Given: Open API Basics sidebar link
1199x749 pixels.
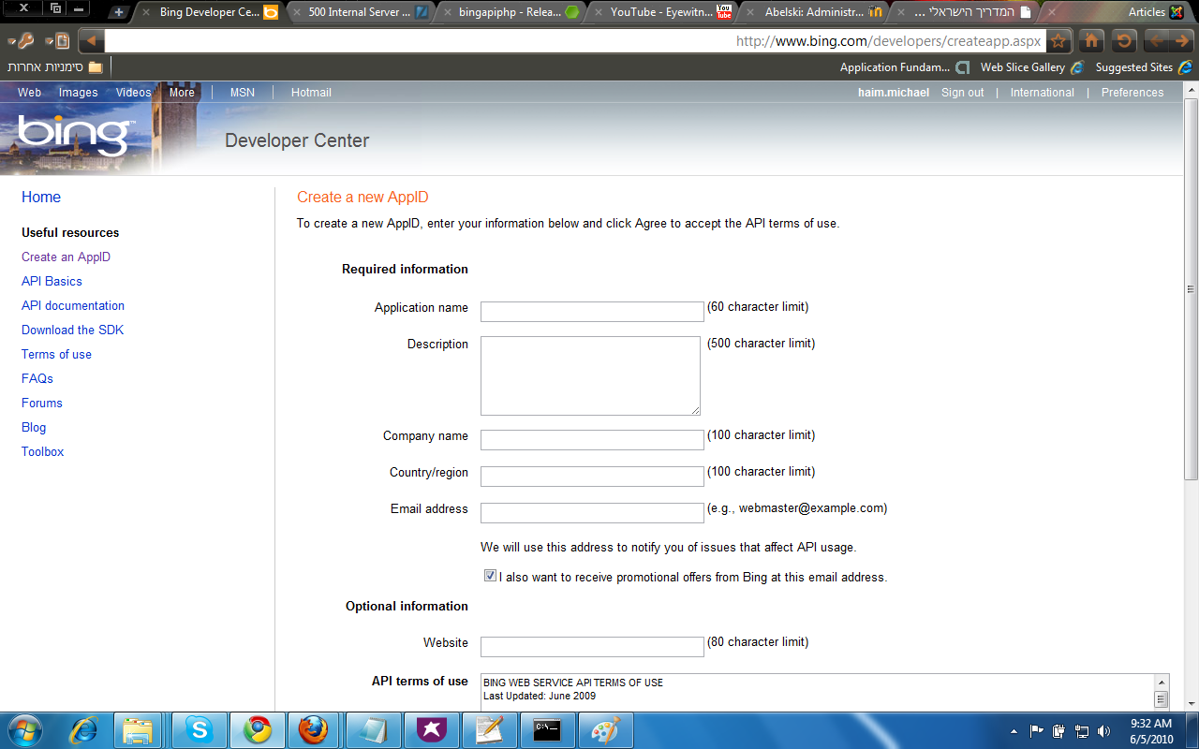Looking at the screenshot, I should 52,281.
